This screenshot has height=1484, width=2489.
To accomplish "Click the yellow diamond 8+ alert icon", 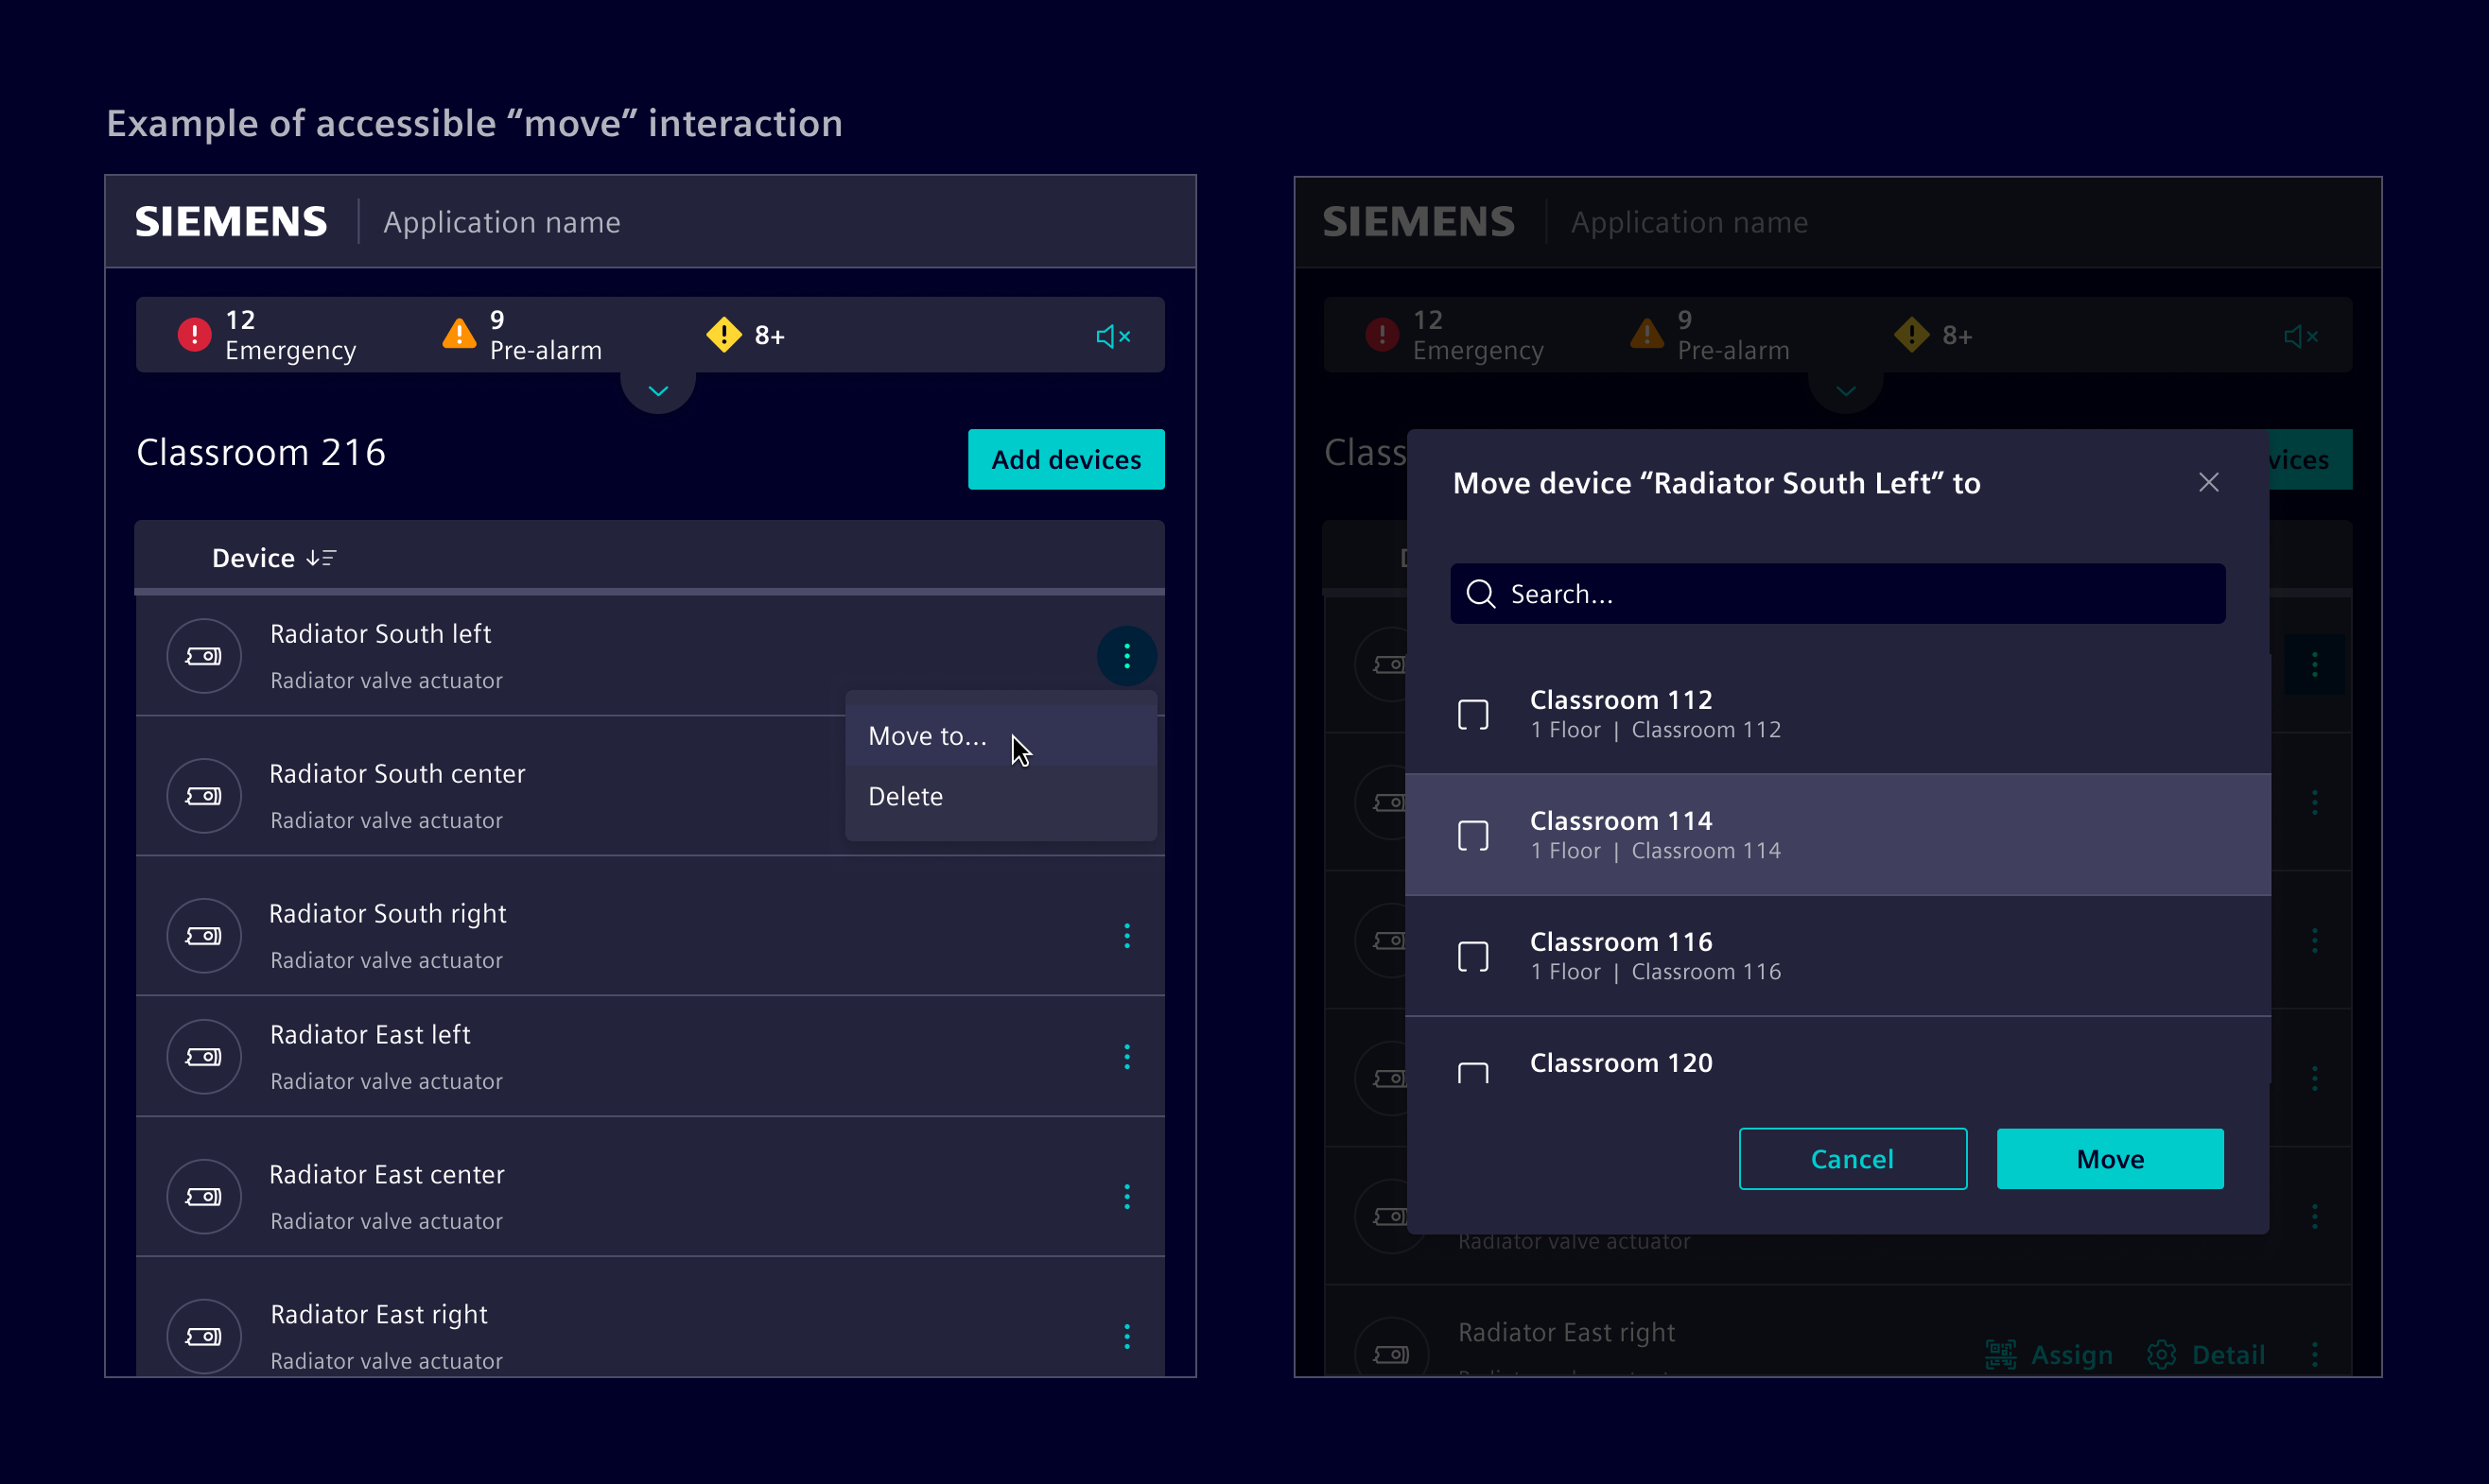I will click(x=723, y=335).
